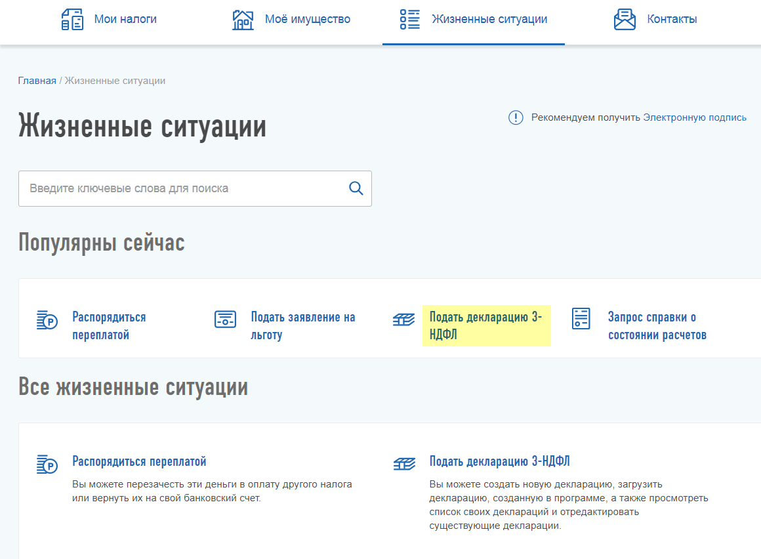Open the Электронную подпись link
The image size is (761, 559).
[x=695, y=117]
